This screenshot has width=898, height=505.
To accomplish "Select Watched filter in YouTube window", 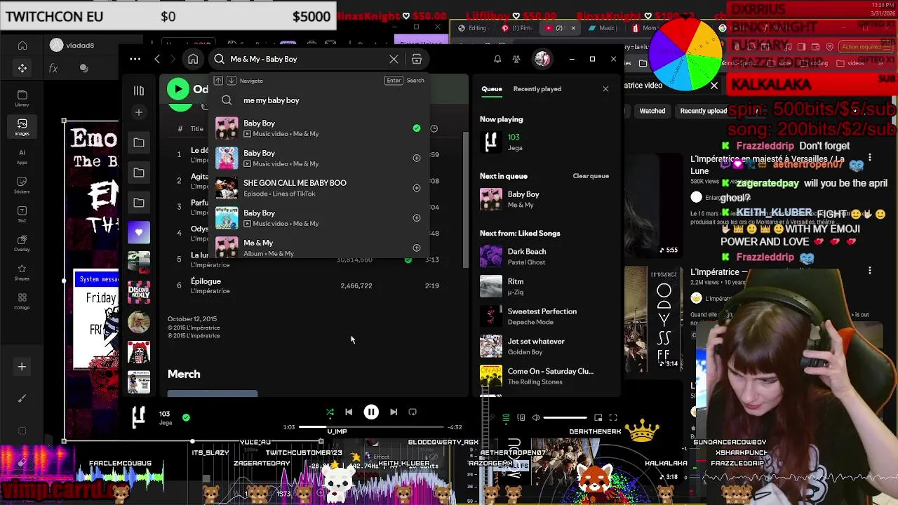I will coord(652,111).
